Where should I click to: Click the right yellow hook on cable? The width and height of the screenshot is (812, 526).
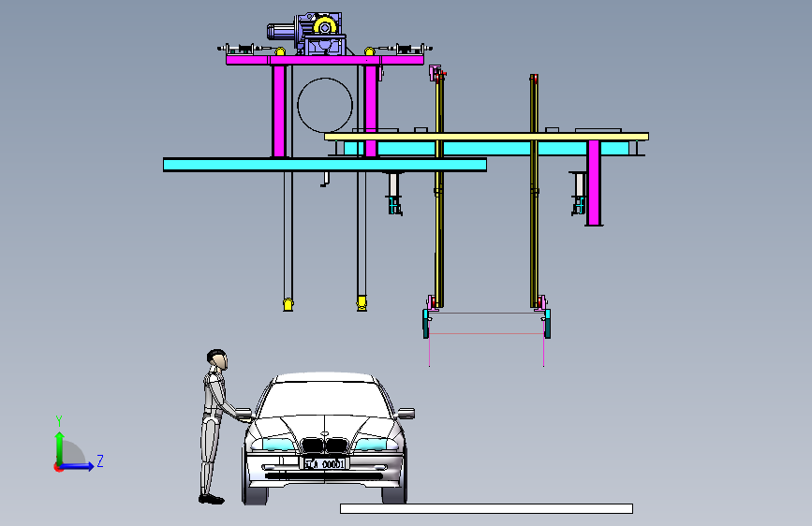click(362, 303)
